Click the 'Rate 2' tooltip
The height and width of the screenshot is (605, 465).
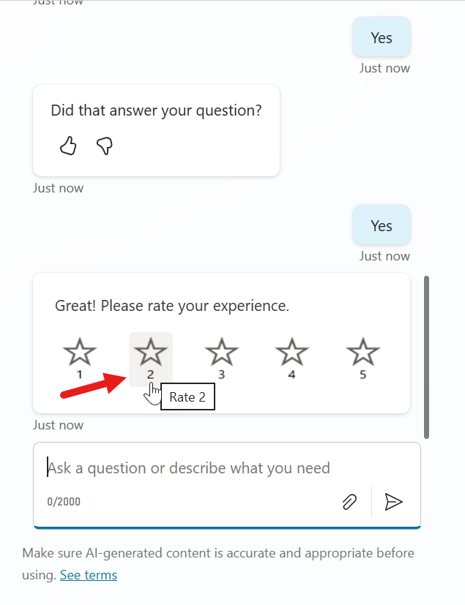point(187,396)
